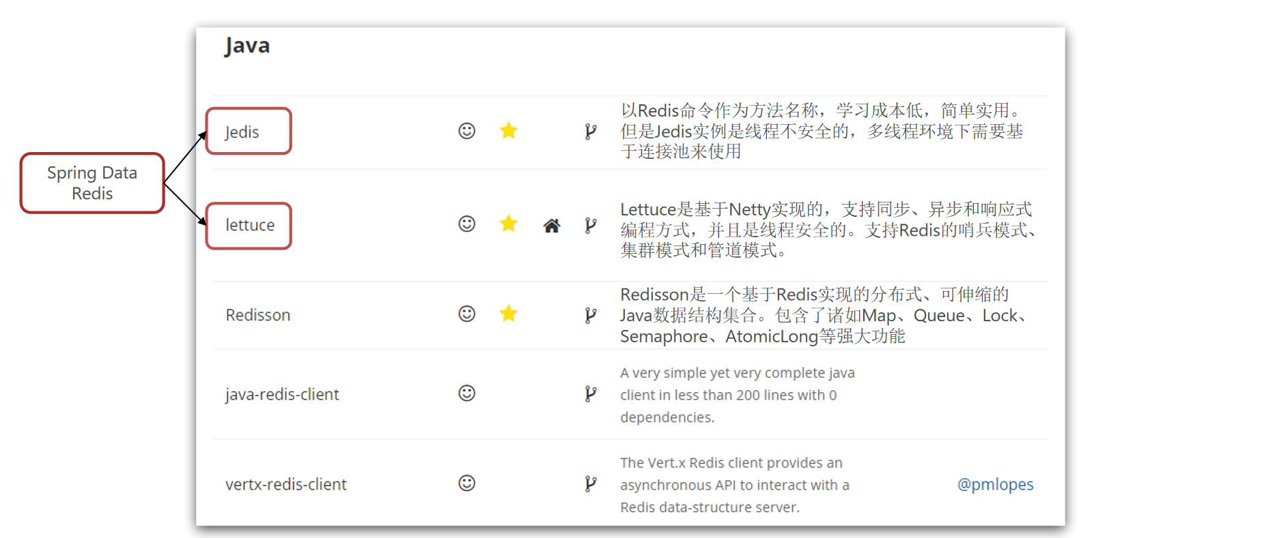Open the vertx-redis-client link
This screenshot has width=1262, height=538.
coord(286,484)
